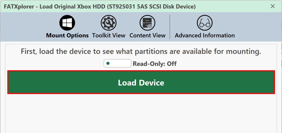Click the empty panel below Load Device

coord(141,113)
